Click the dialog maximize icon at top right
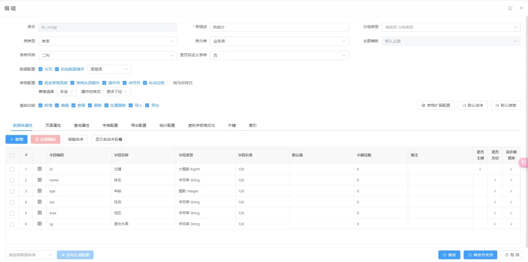Screen dimensions: 528x262 click(510, 8)
